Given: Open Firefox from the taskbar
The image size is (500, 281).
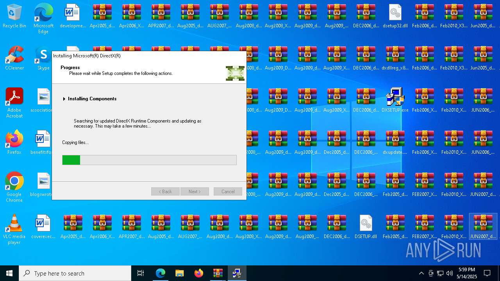Looking at the screenshot, I should point(198,273).
